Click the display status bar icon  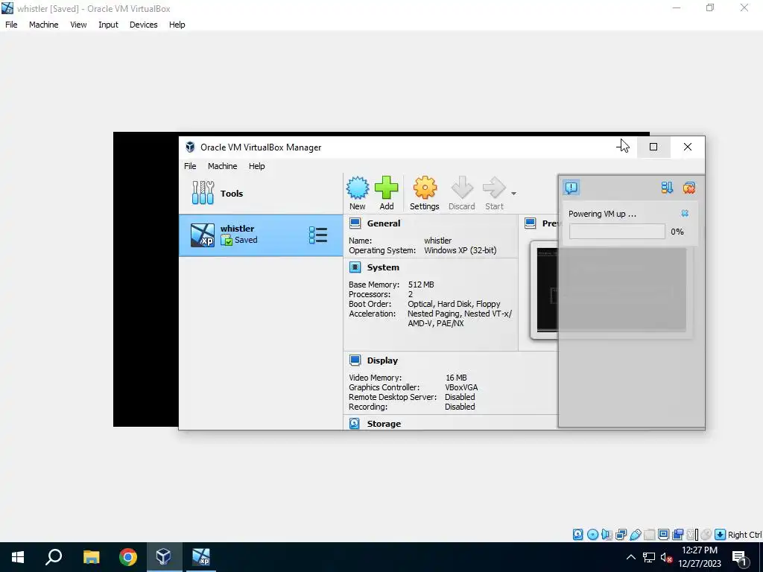coord(663,535)
